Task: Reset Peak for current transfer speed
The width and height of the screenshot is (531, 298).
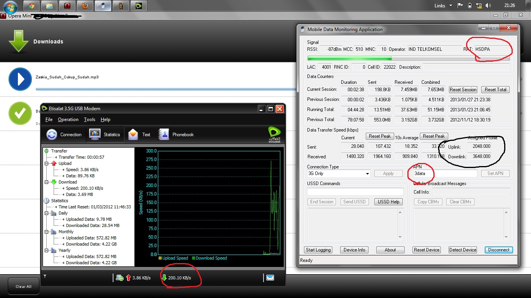Action: (x=380, y=136)
